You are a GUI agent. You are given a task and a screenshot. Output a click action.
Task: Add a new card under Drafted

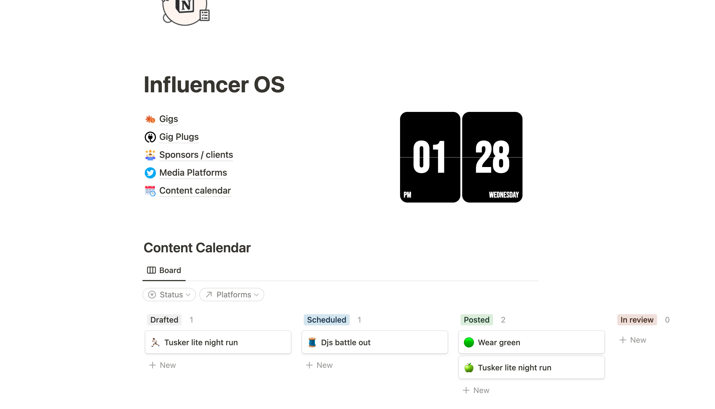click(162, 365)
